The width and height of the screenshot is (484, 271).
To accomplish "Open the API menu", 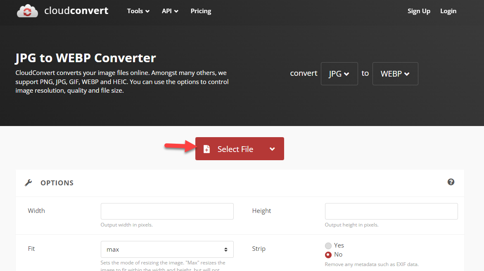I will 170,11.
